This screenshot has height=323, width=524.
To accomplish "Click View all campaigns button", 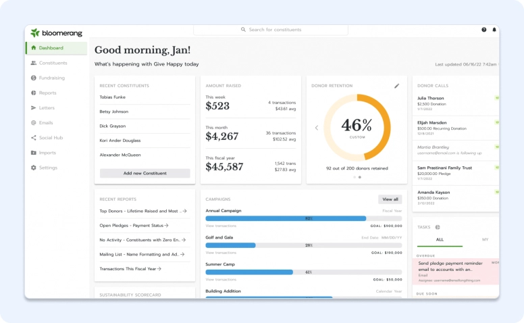I will click(x=390, y=199).
